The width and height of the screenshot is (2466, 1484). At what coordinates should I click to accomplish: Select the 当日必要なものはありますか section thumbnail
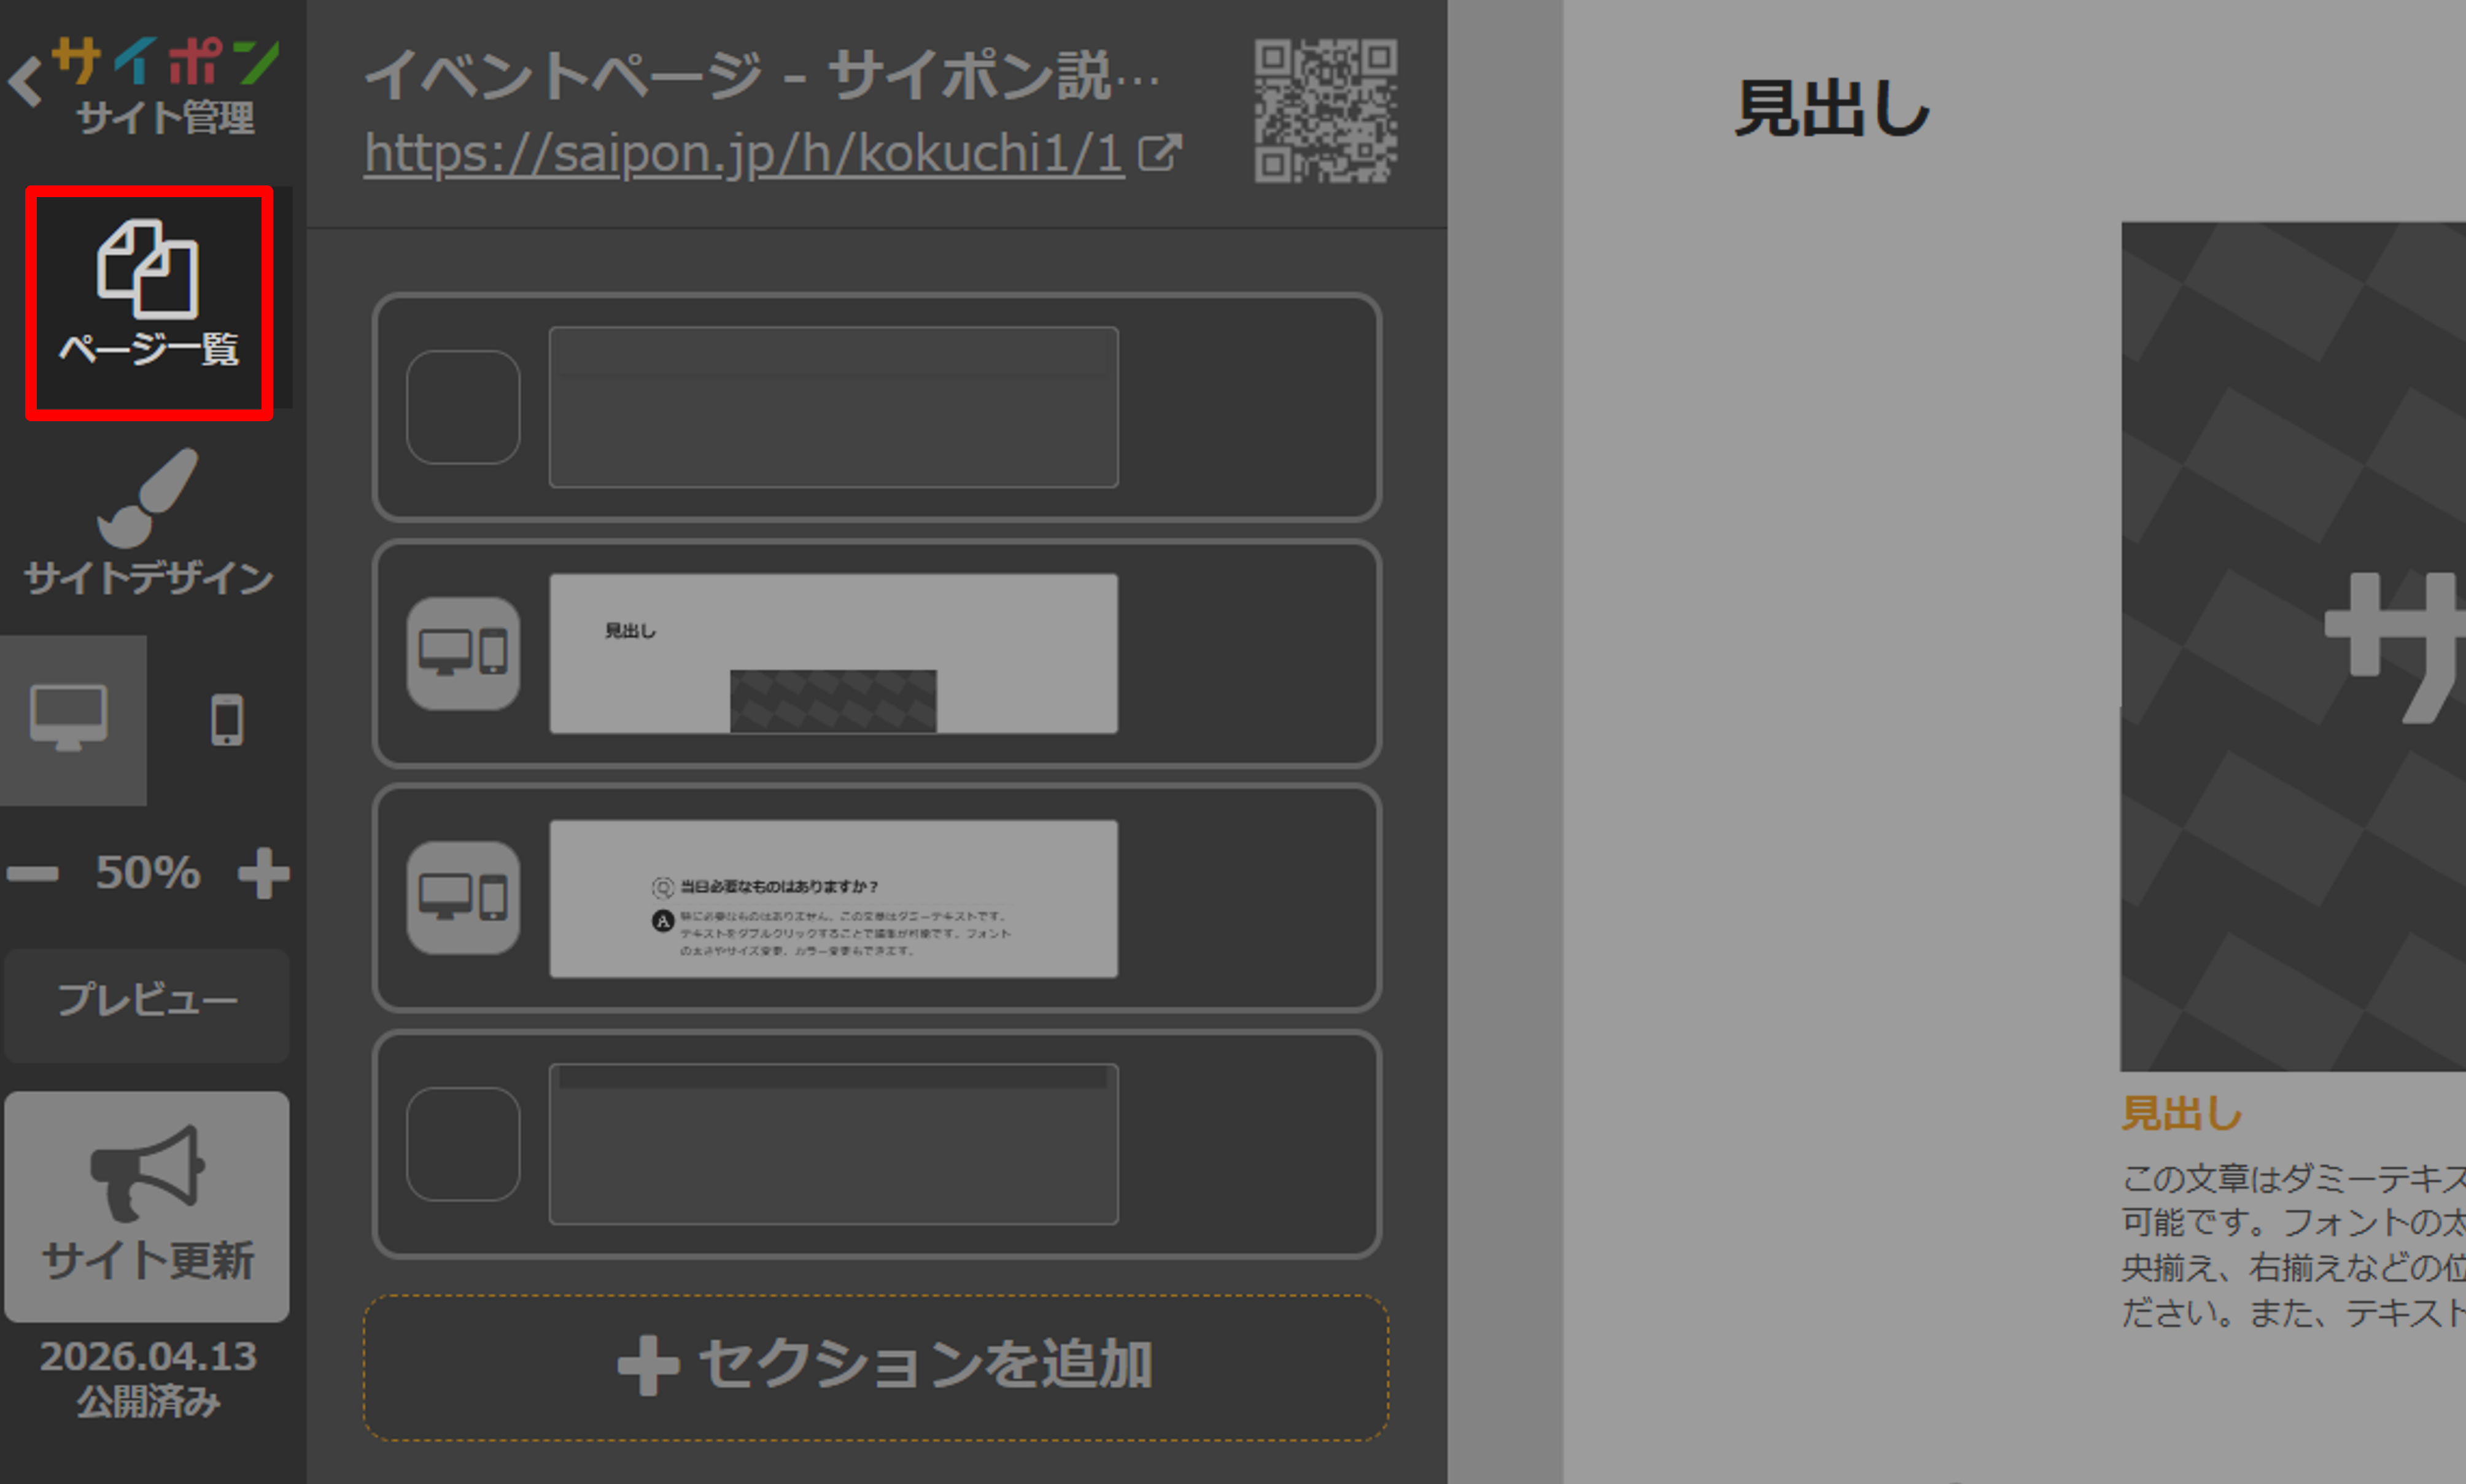(x=832, y=898)
